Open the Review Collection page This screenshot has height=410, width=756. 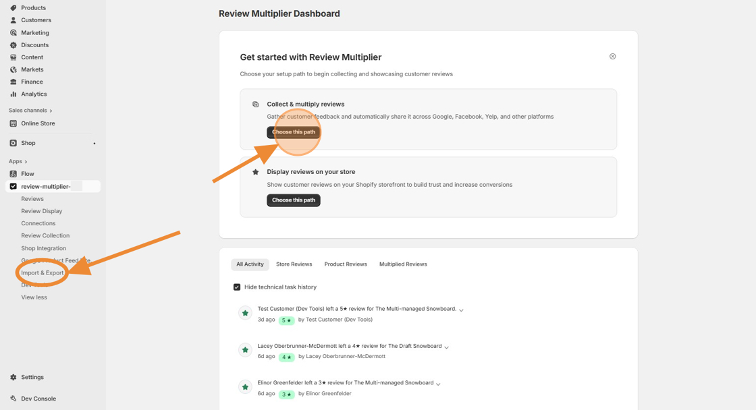pos(45,235)
